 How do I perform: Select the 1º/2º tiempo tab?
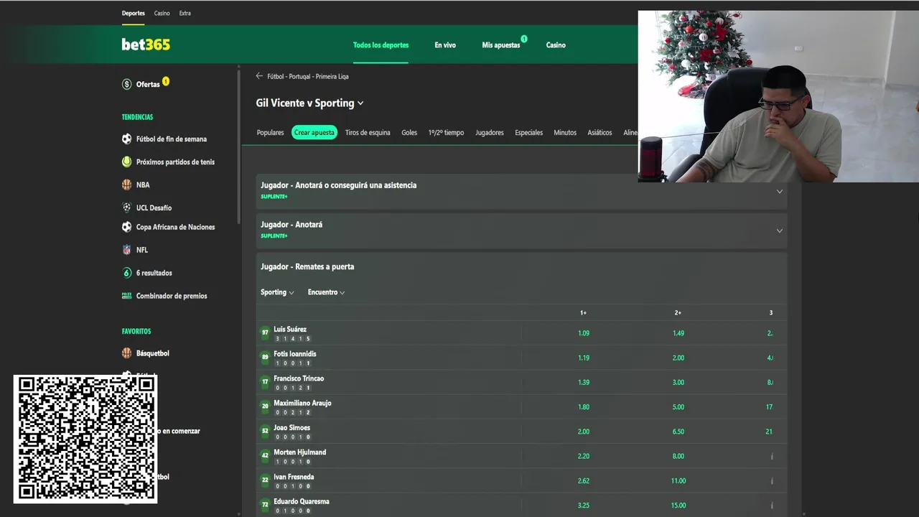pos(446,133)
